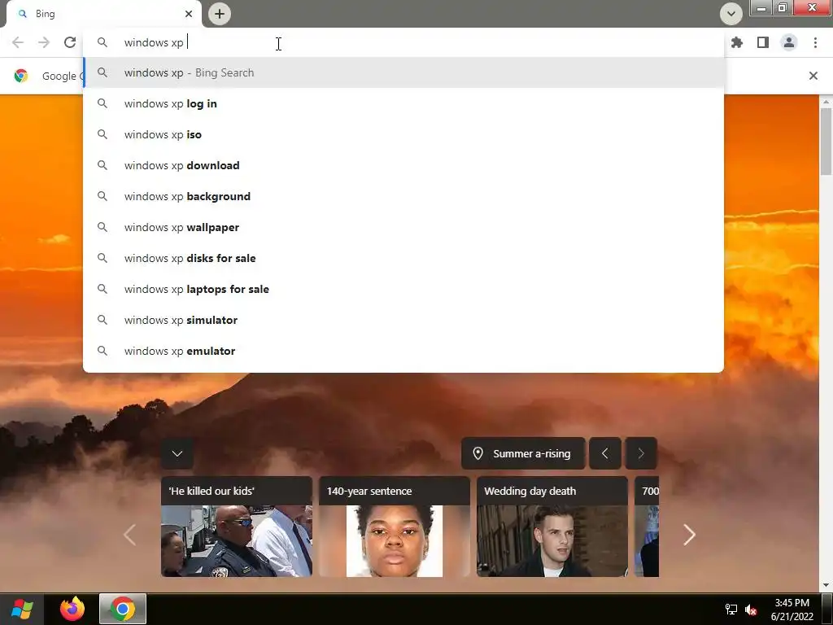Launch Firefox from the taskbar
This screenshot has height=625, width=833.
click(x=72, y=609)
